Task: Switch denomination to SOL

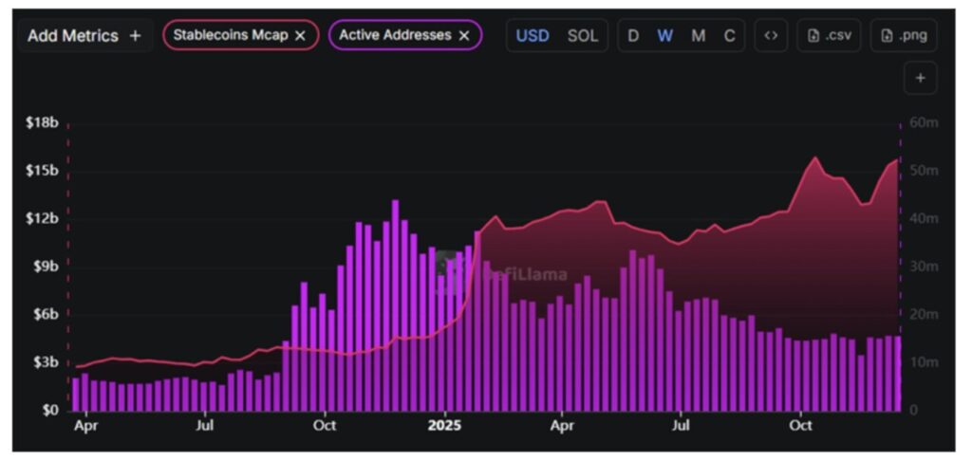Action: (583, 35)
